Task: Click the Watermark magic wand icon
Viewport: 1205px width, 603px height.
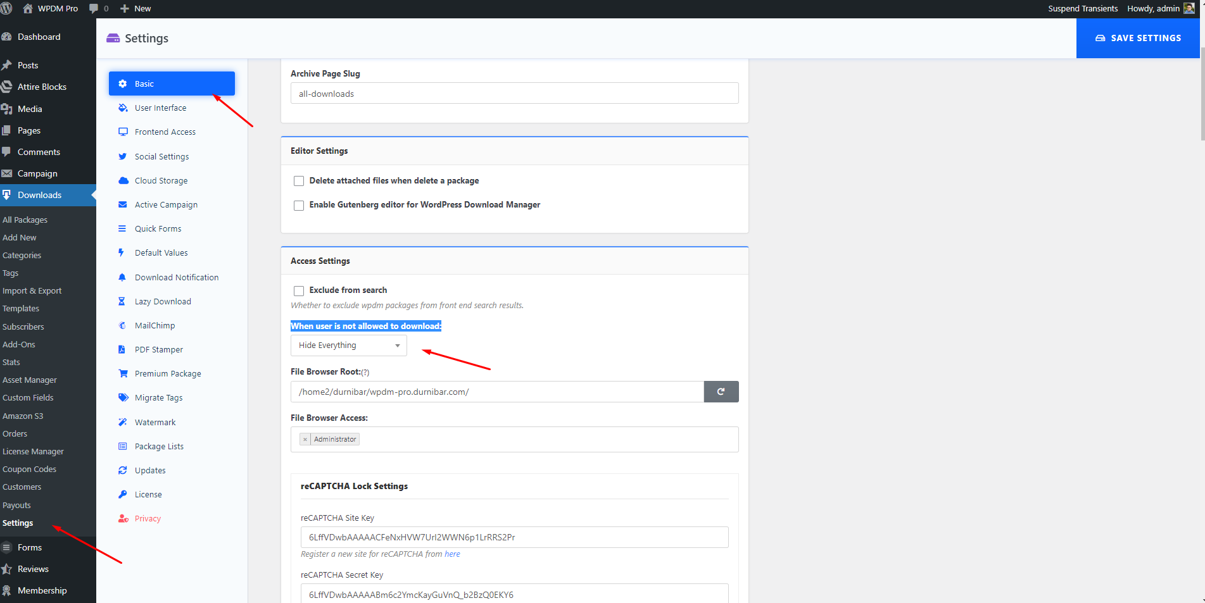Action: pyautogui.click(x=123, y=422)
